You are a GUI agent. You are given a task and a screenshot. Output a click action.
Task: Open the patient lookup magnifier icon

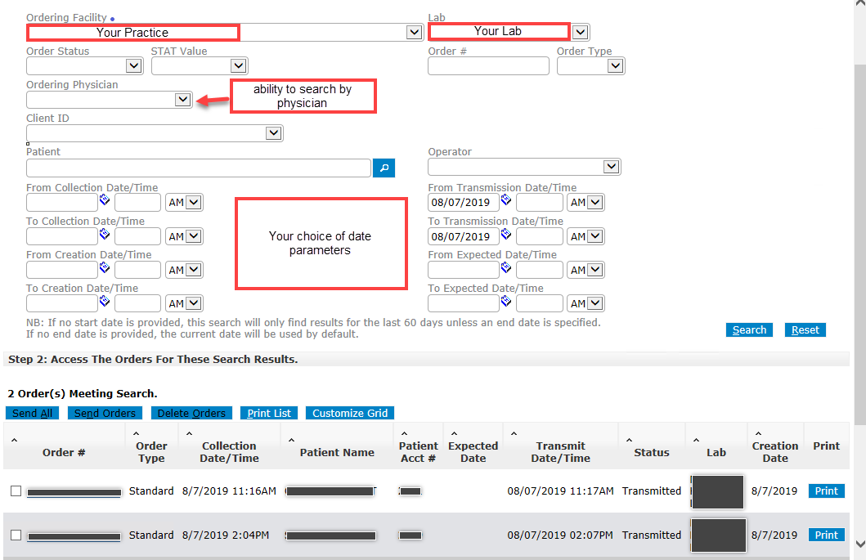click(384, 168)
